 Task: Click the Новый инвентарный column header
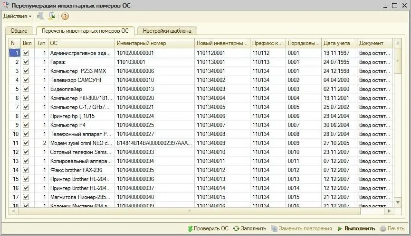(222, 43)
